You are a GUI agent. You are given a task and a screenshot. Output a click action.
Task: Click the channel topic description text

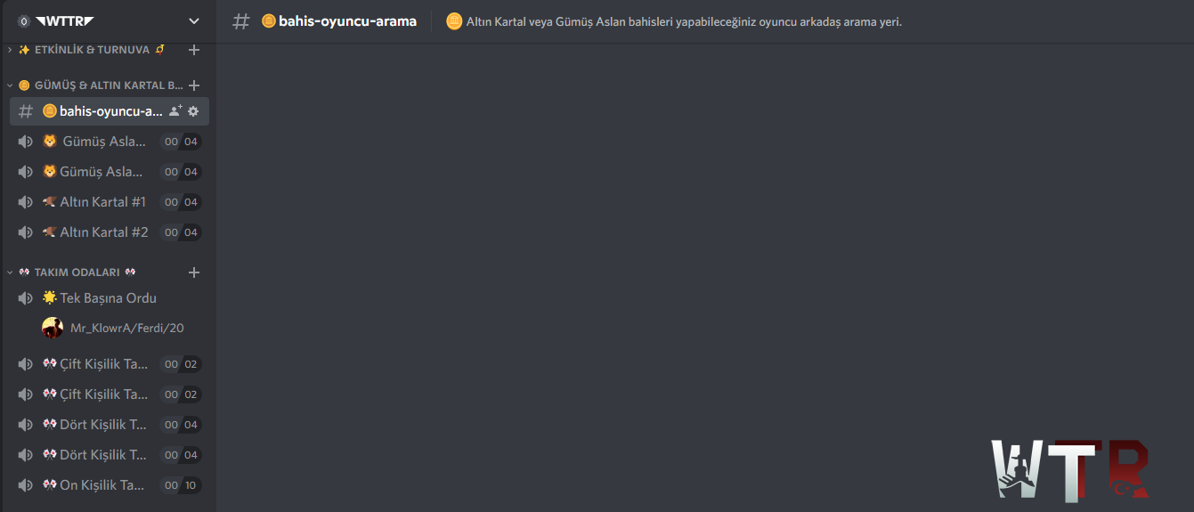[684, 21]
